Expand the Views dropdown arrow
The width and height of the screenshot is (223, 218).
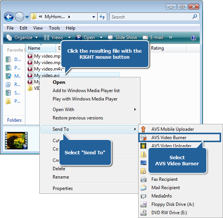pos(69,38)
